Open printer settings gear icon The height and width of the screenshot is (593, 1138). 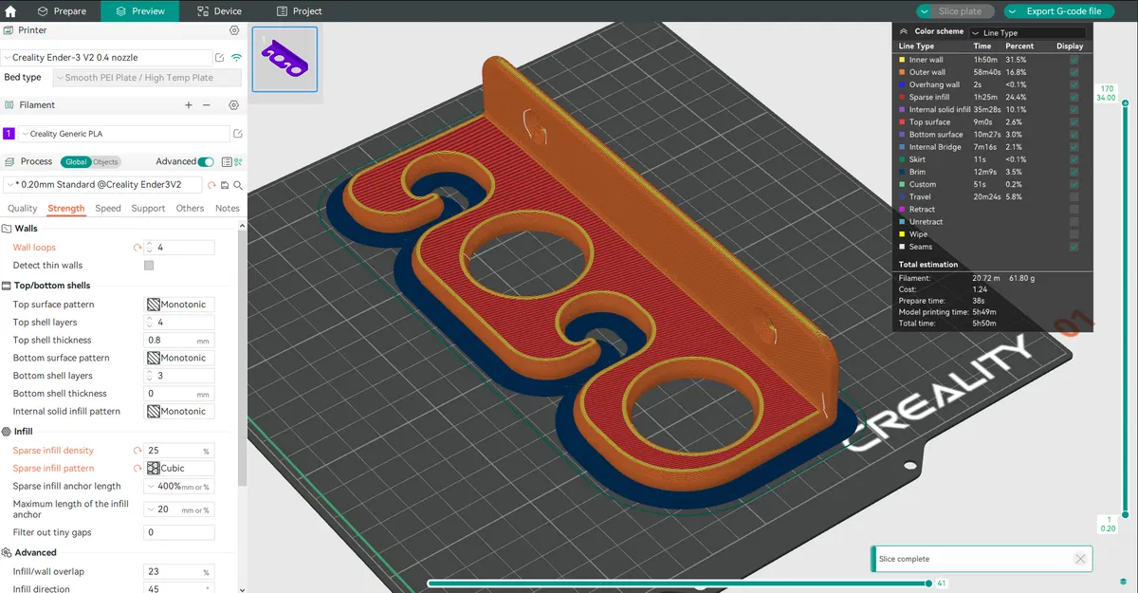coord(233,30)
